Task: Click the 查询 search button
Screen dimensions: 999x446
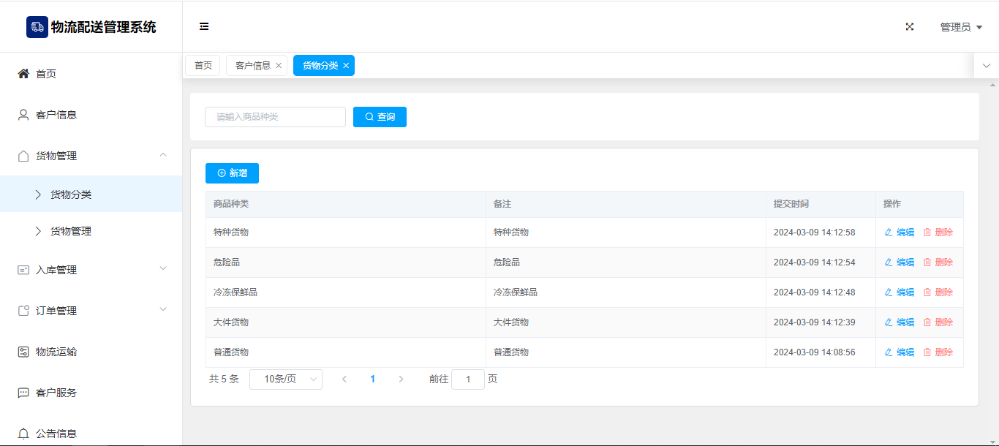Action: coord(380,117)
